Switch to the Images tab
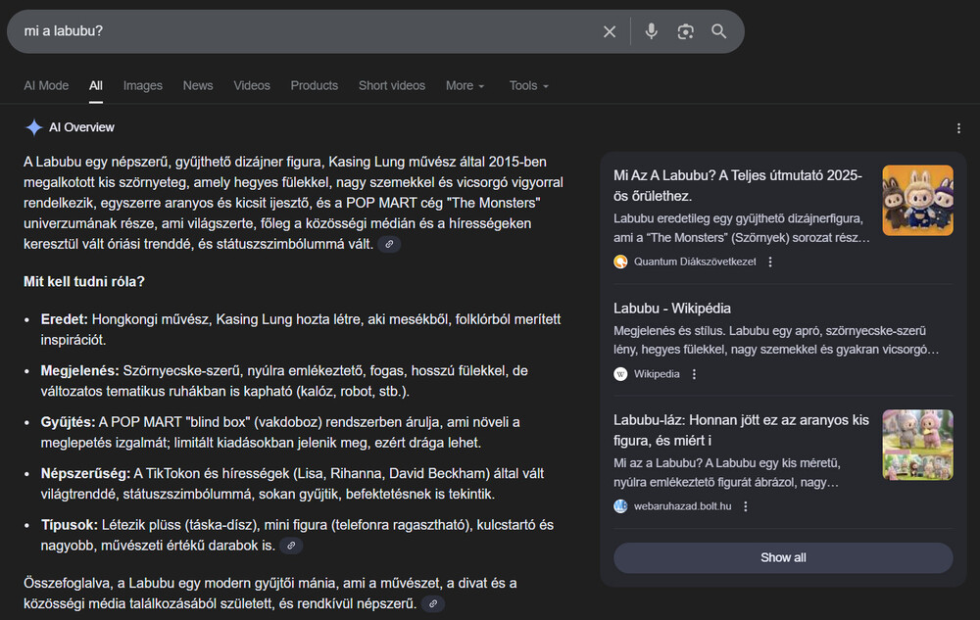Image resolution: width=980 pixels, height=620 pixels. [x=142, y=85]
